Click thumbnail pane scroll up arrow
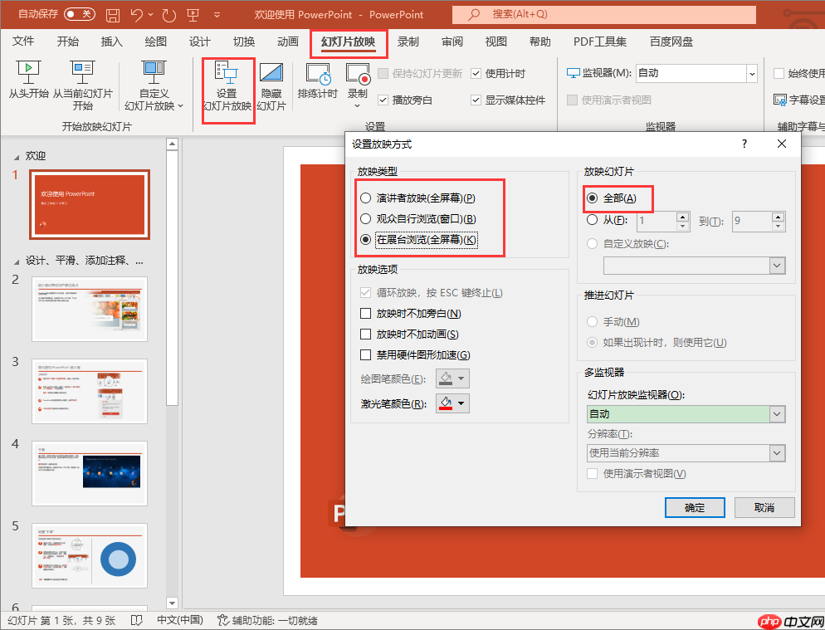 tap(172, 144)
